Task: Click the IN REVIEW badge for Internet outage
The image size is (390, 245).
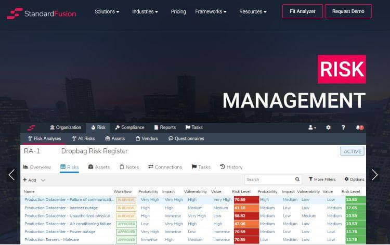Action: (x=126, y=208)
